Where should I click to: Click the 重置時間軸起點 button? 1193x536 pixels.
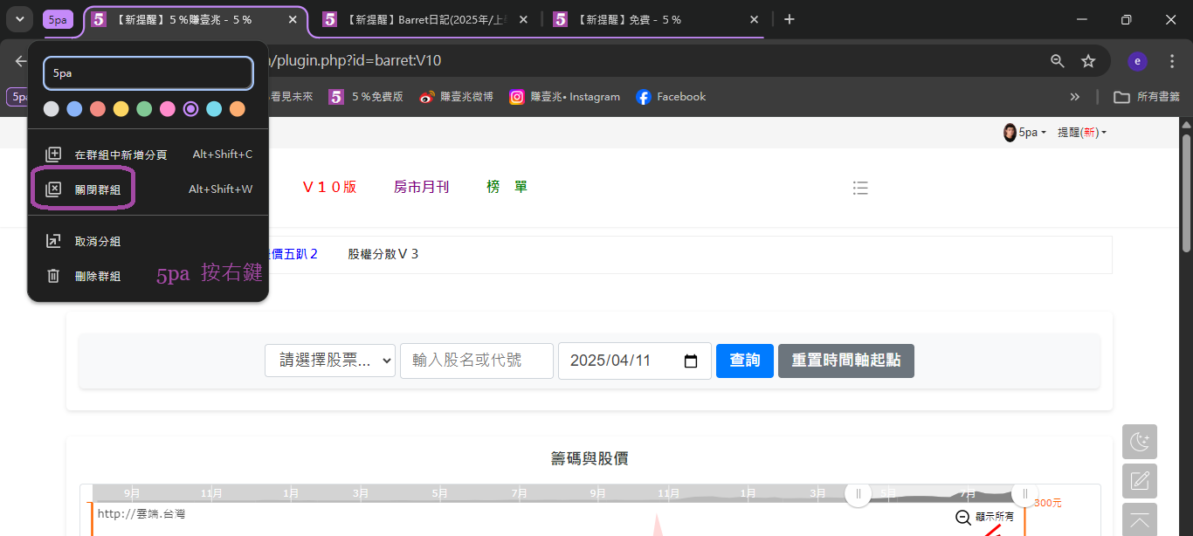point(846,361)
